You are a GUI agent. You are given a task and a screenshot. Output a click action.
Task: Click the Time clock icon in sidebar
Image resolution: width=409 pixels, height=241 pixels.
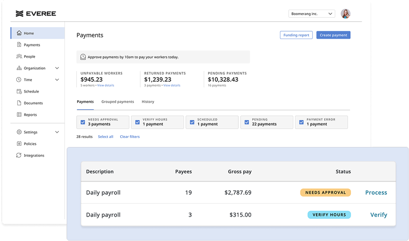click(19, 79)
